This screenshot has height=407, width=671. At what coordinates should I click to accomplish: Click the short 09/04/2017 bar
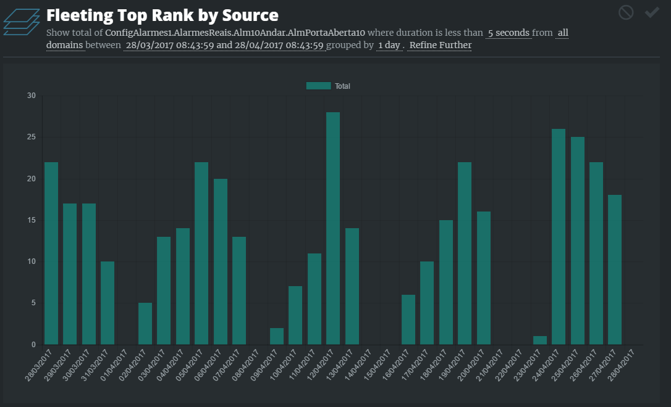click(277, 337)
